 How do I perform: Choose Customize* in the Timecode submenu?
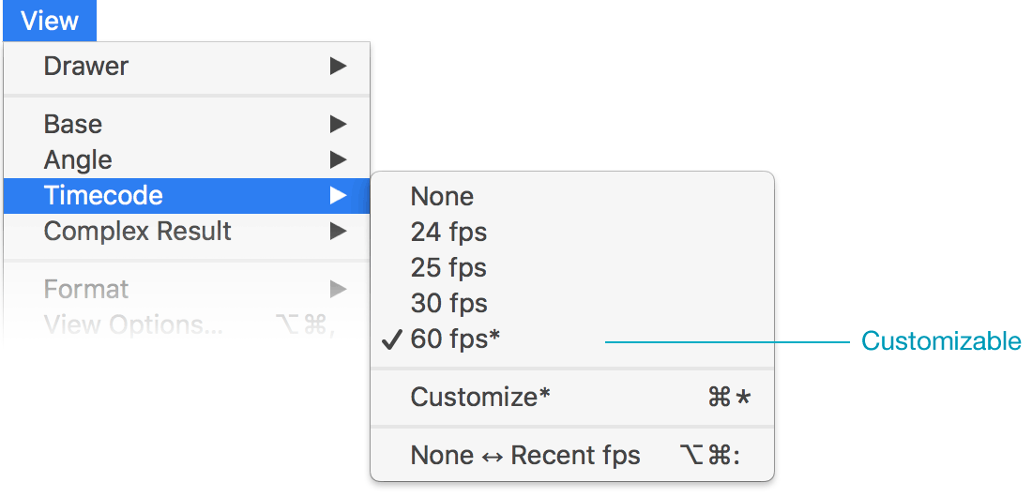coord(572,397)
